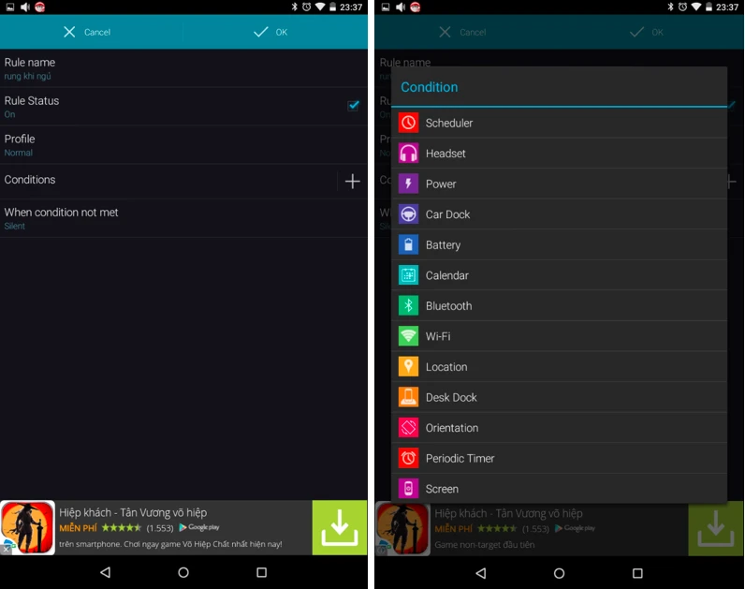Tap the left screen Back navigation icon
Viewport: 745px width, 589px height.
point(106,572)
